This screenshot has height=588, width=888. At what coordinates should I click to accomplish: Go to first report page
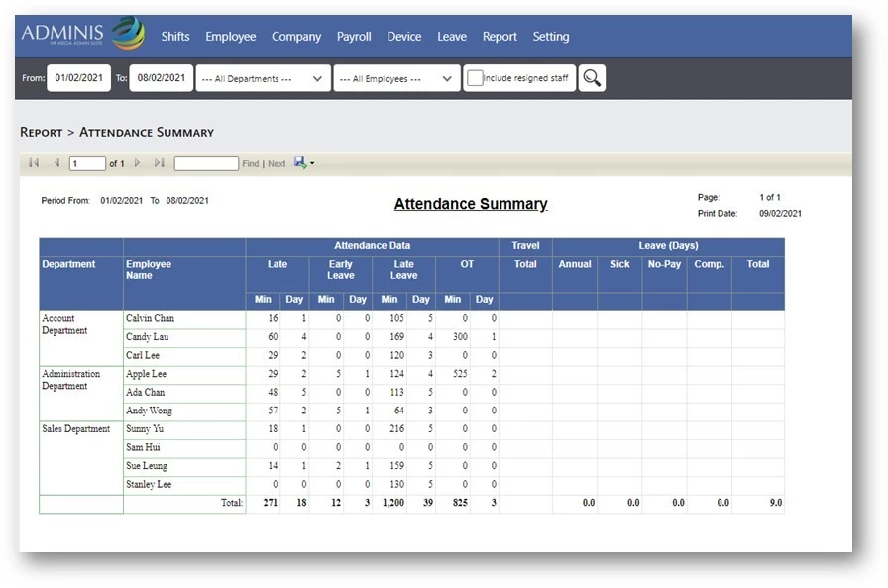tap(34, 163)
